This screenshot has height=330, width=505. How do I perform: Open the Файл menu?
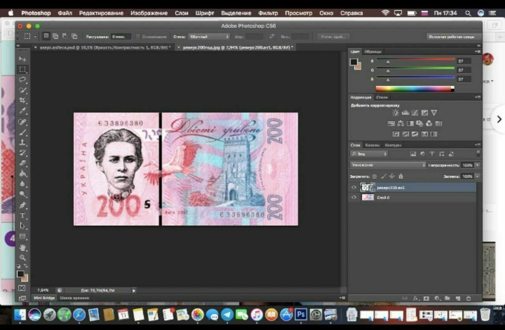click(65, 13)
